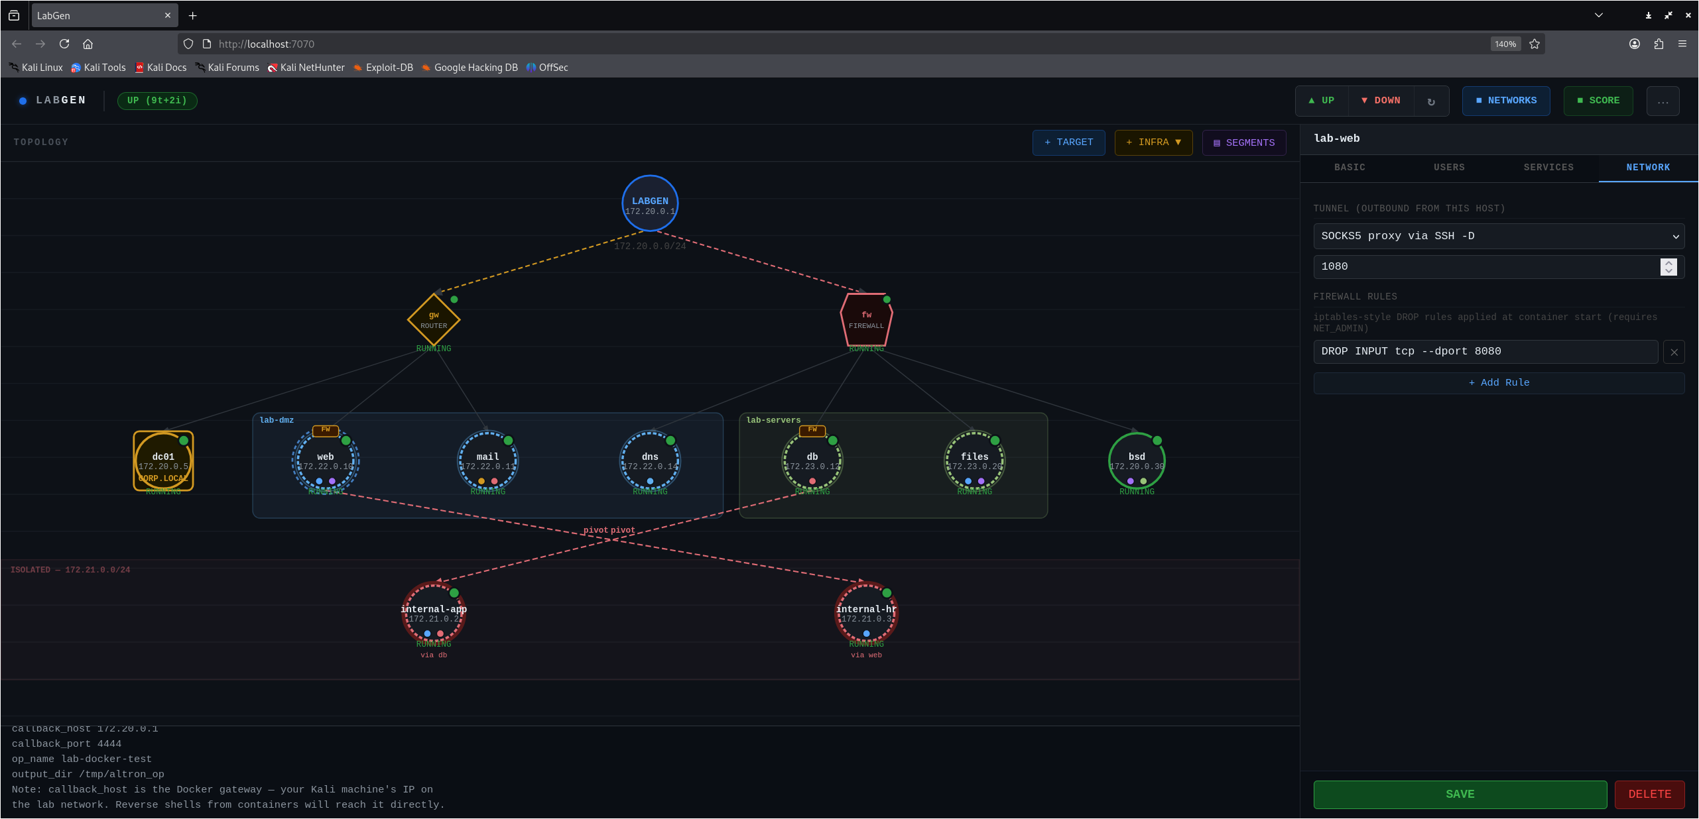Select the gw router node
1699x819 pixels.
tap(434, 319)
